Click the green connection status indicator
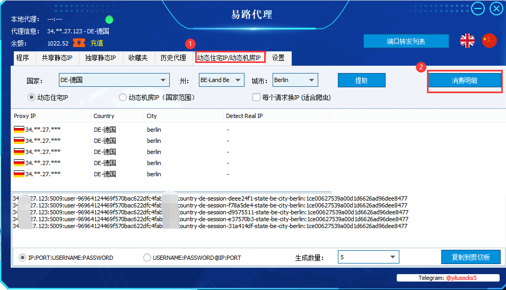This screenshot has height=290, width=506. 109,20
